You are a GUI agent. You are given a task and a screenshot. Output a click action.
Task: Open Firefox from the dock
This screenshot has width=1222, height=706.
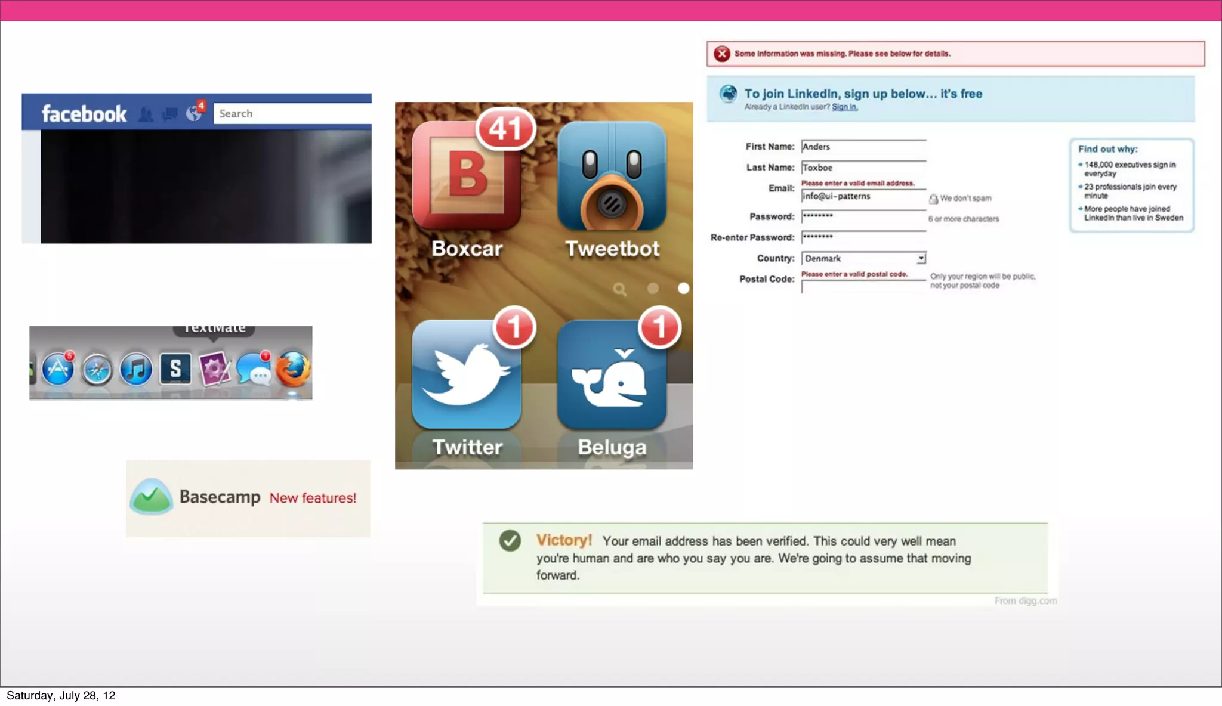click(294, 369)
